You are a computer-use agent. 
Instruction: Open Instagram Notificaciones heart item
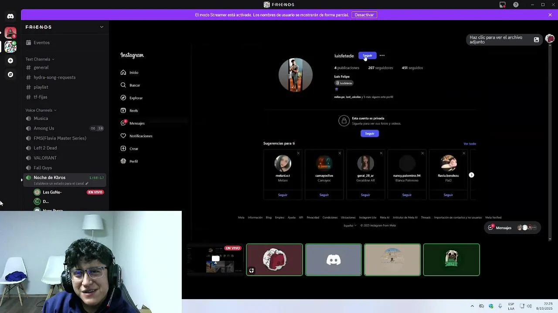pyautogui.click(x=136, y=136)
